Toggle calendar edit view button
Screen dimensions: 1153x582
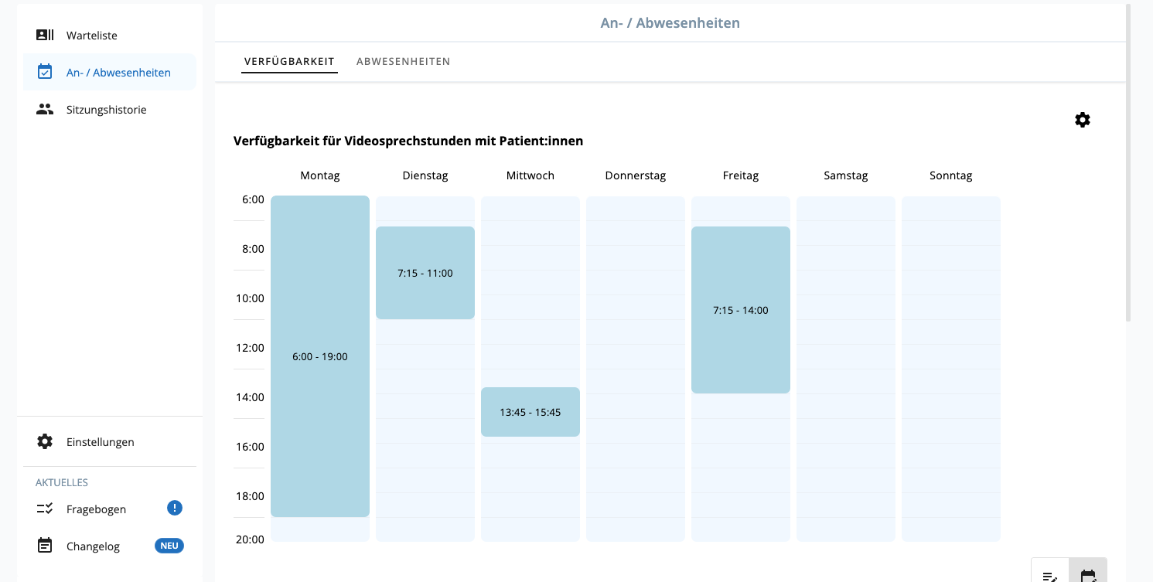[x=1088, y=573]
